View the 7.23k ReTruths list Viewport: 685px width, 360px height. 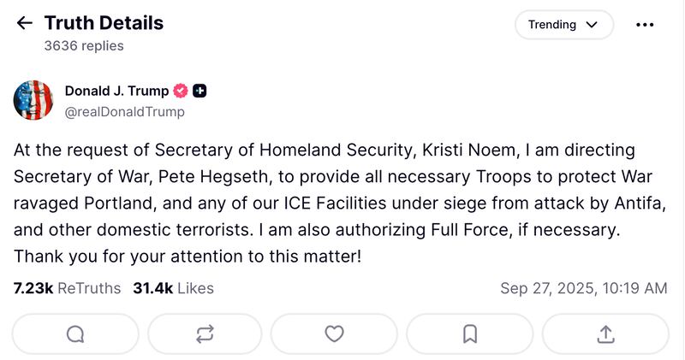coord(67,288)
